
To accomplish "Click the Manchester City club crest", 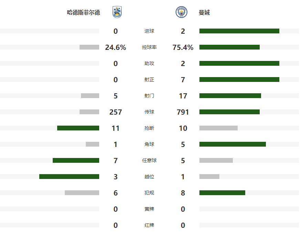I will coord(181,12).
